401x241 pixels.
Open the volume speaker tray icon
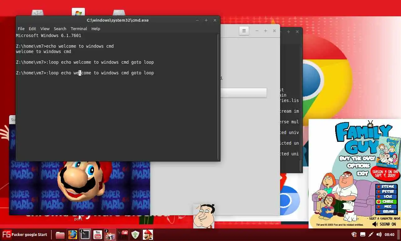[379, 234]
